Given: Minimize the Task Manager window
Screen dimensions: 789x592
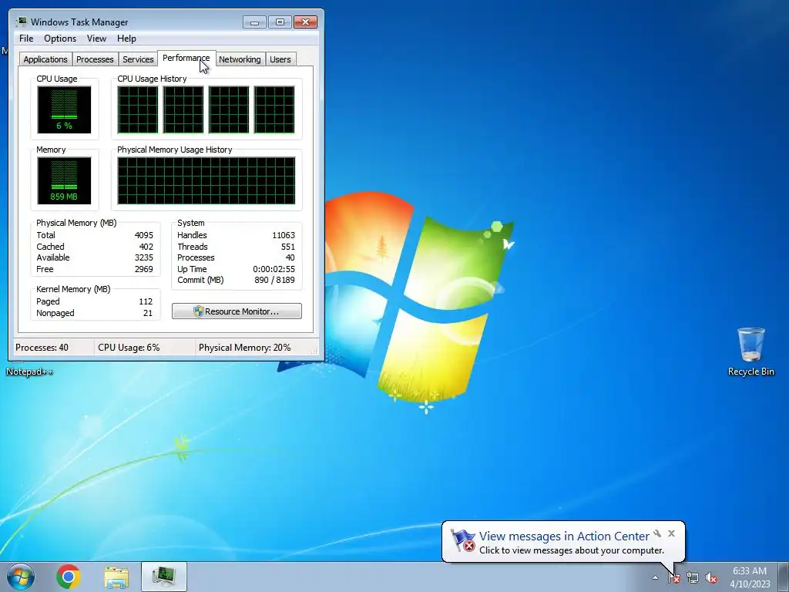Looking at the screenshot, I should tap(254, 22).
